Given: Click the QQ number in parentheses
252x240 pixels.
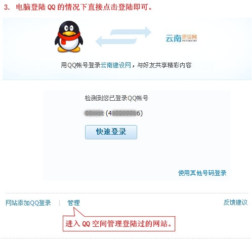Looking at the screenshot, I should tap(124, 113).
